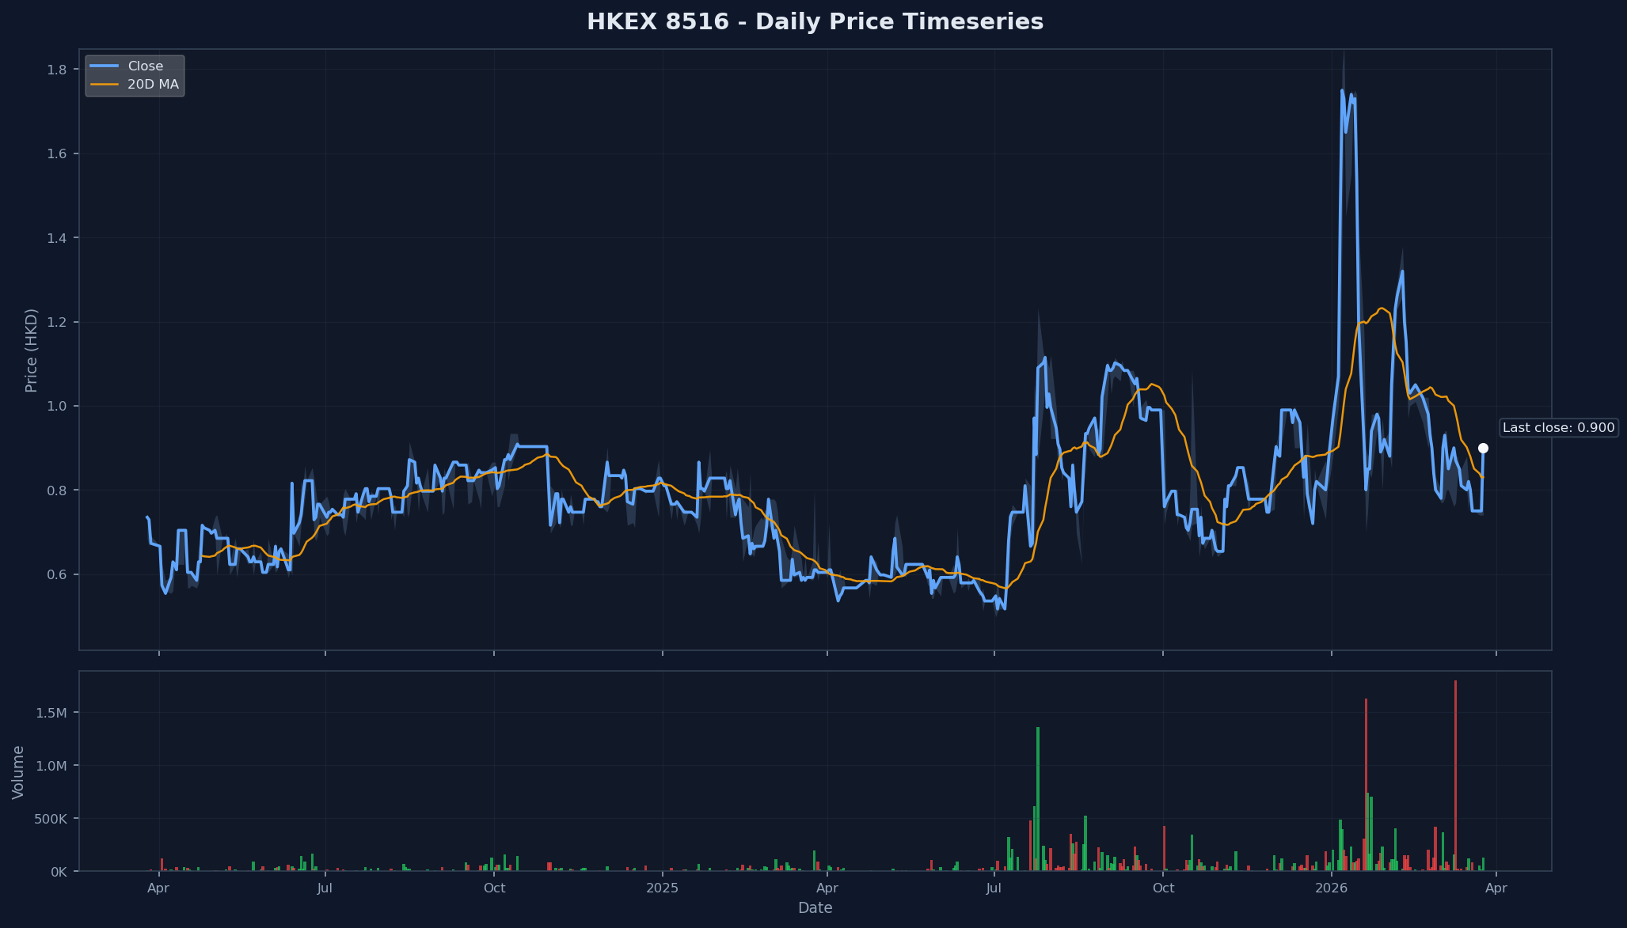
Task: Click the tallest green volume bar
Action: [x=1038, y=799]
